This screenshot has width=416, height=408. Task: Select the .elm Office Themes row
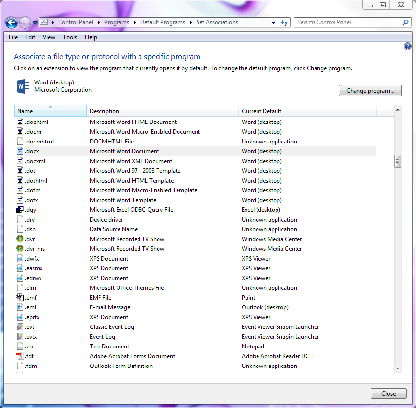point(196,288)
